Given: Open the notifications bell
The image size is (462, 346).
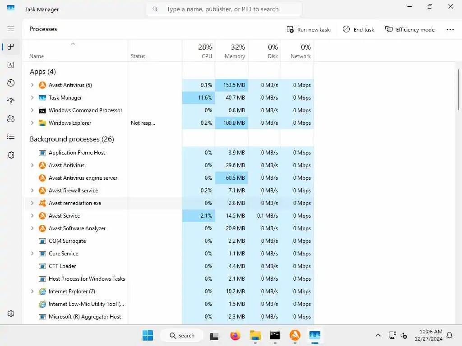Looking at the screenshot, I should coord(449,335).
